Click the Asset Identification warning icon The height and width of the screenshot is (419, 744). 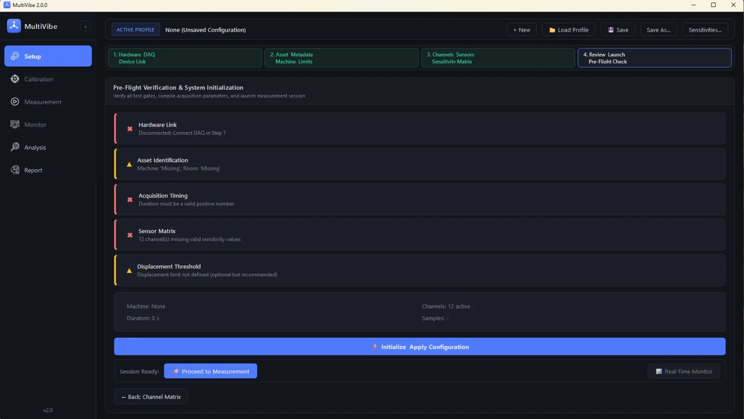(x=129, y=164)
